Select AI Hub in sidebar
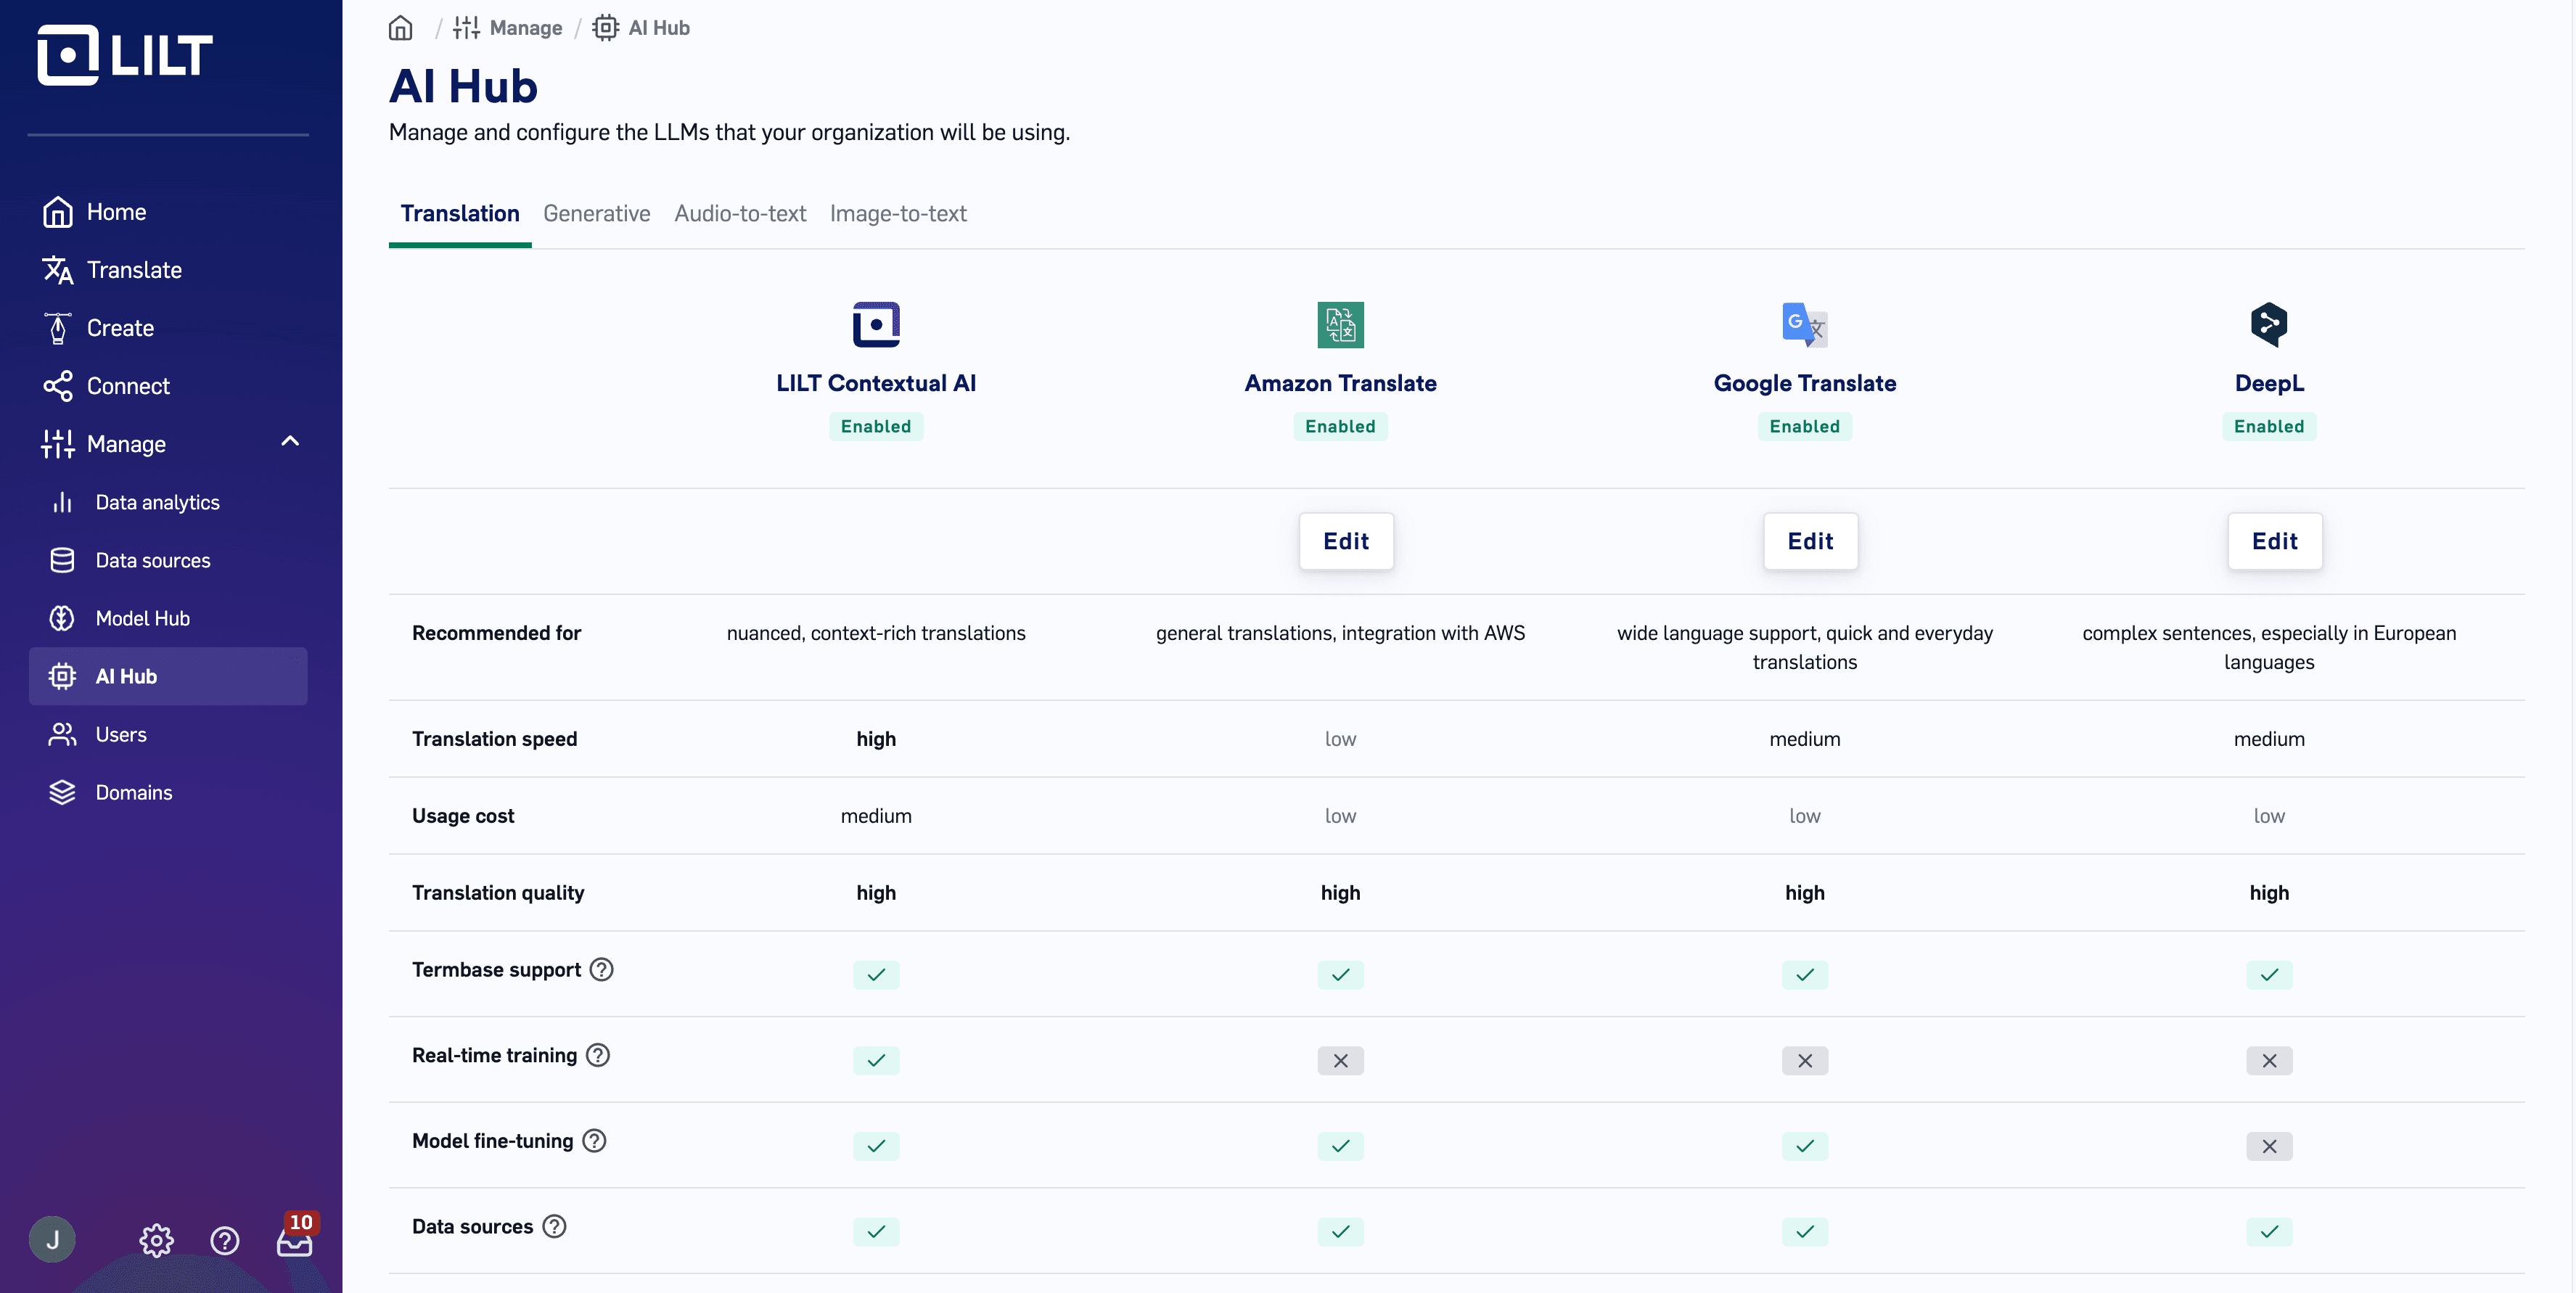Image resolution: width=2576 pixels, height=1293 pixels. [x=168, y=676]
